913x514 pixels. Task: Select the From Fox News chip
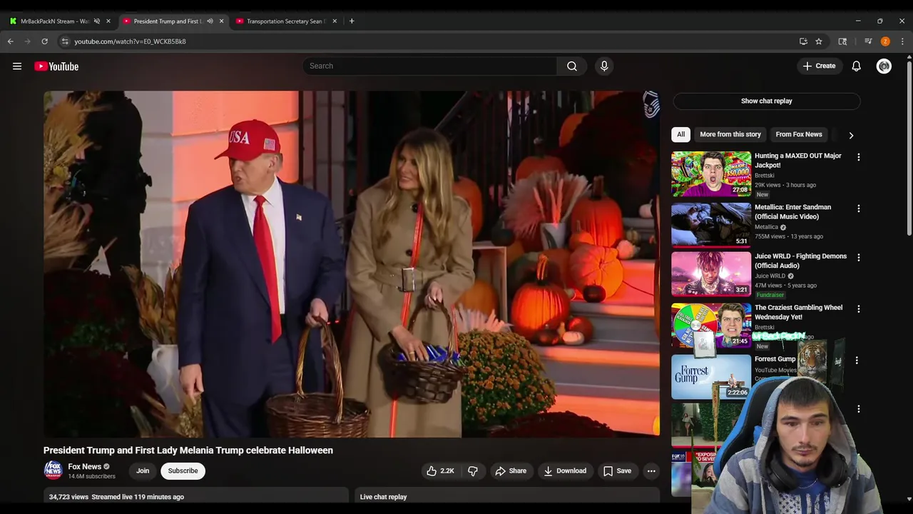click(799, 134)
